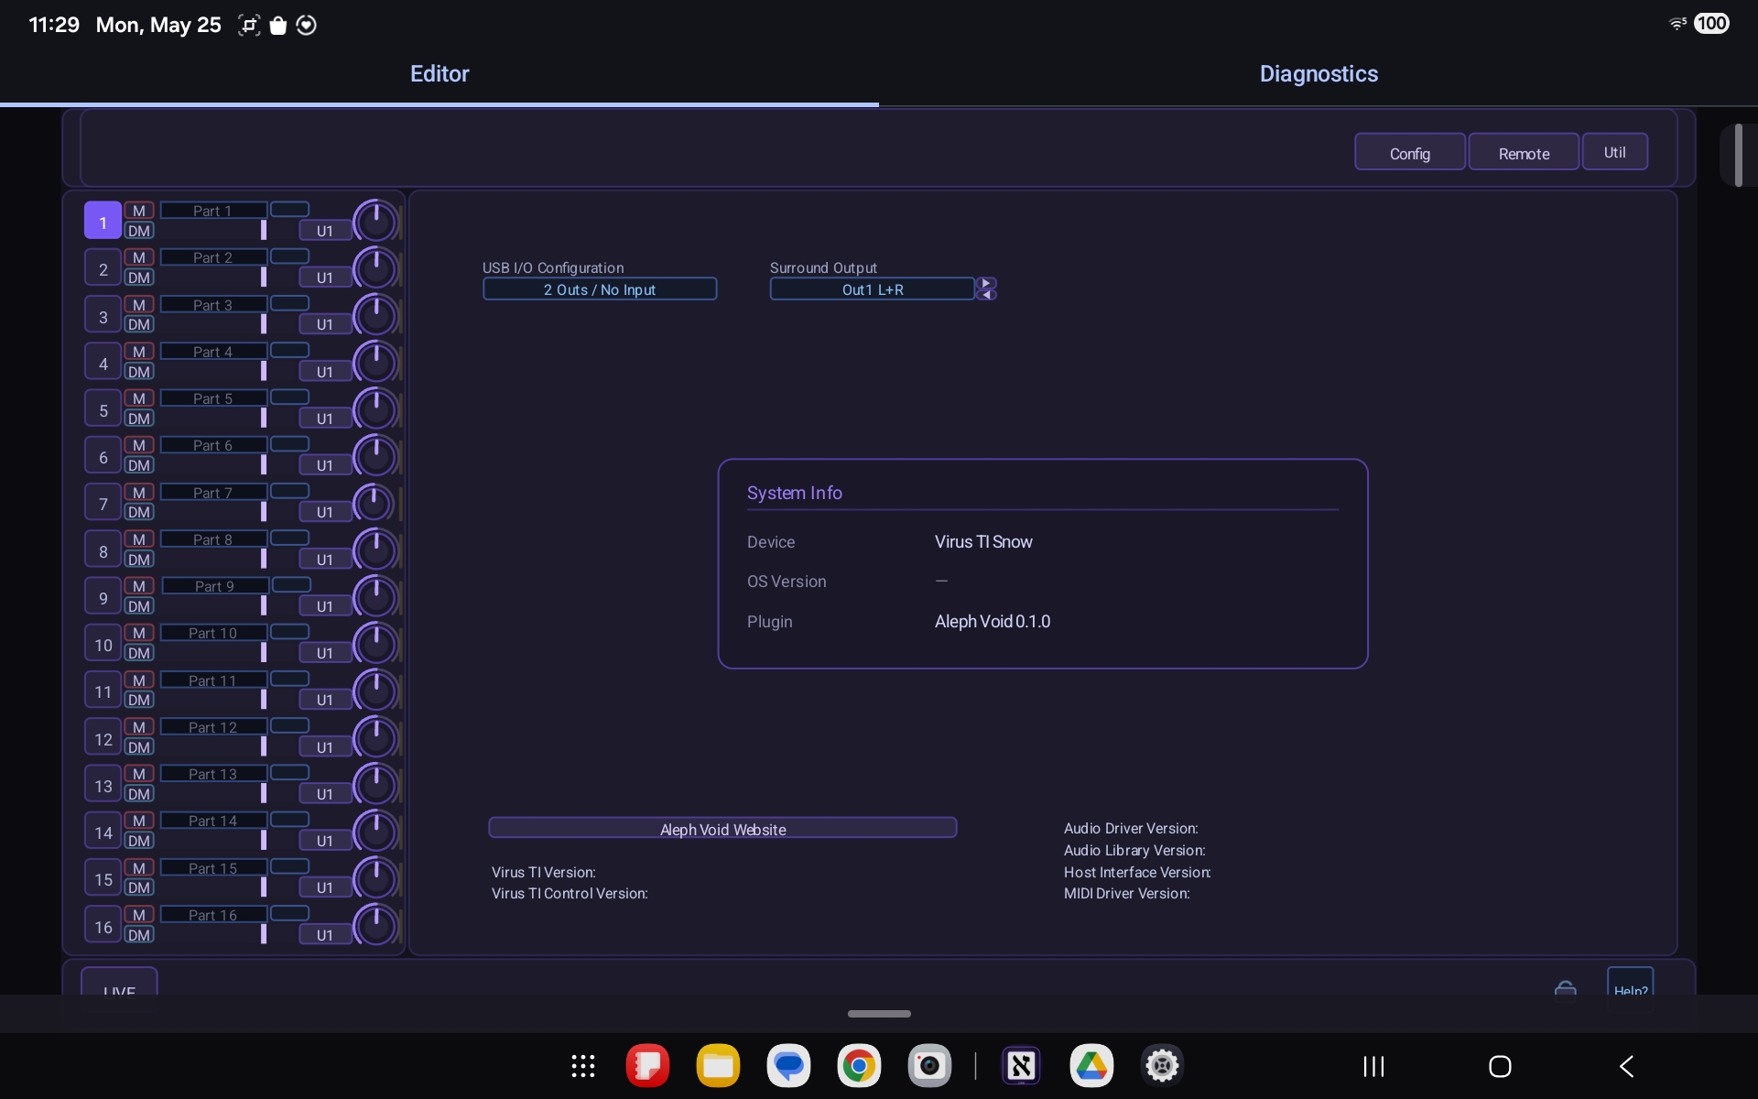Open Google Drive from the taskbar
The image size is (1758, 1099).
[1091, 1066]
